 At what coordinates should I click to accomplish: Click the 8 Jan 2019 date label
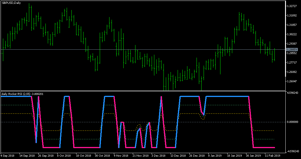click(215, 155)
